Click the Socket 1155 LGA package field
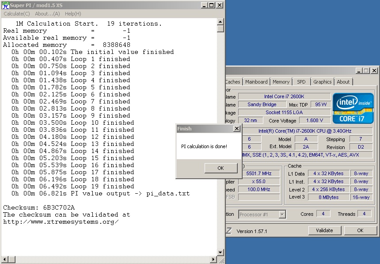 coord(284,112)
